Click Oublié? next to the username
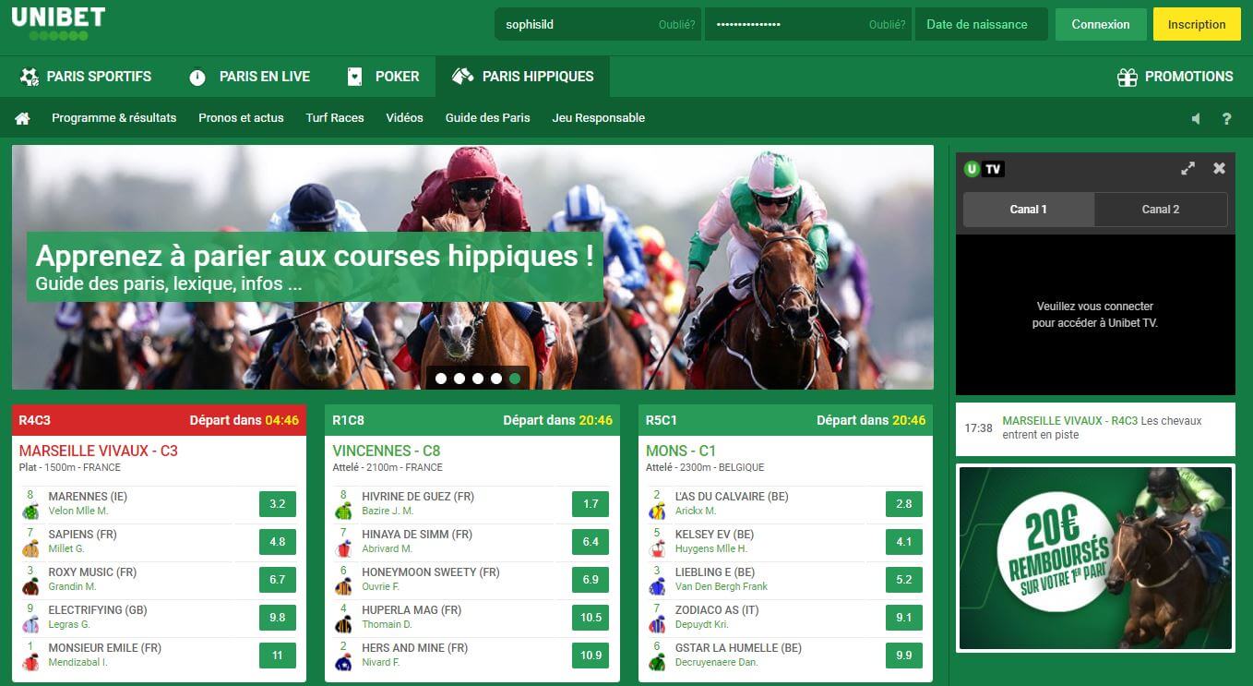 [676, 25]
